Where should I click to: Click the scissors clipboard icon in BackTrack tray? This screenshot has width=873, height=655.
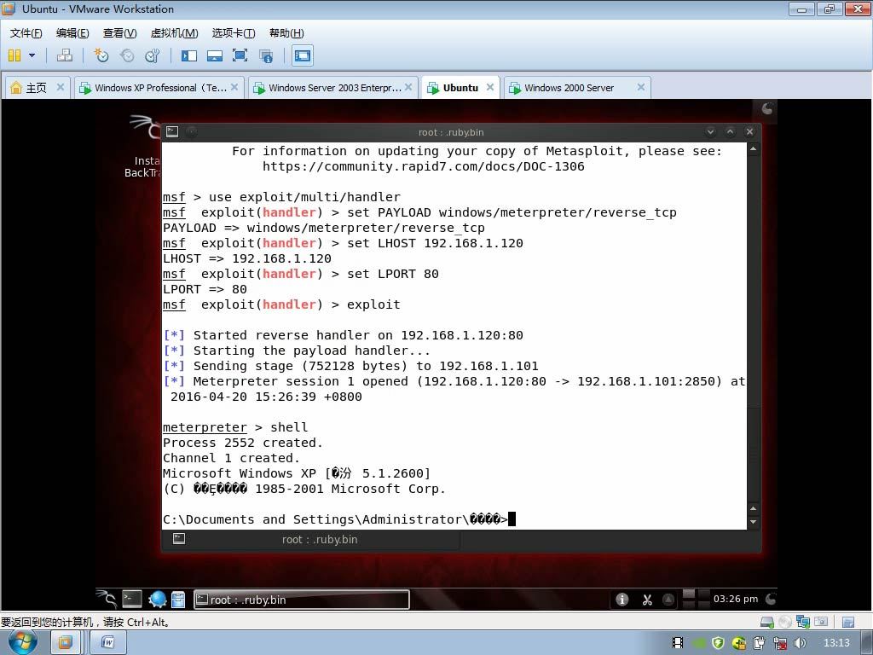[x=646, y=600]
